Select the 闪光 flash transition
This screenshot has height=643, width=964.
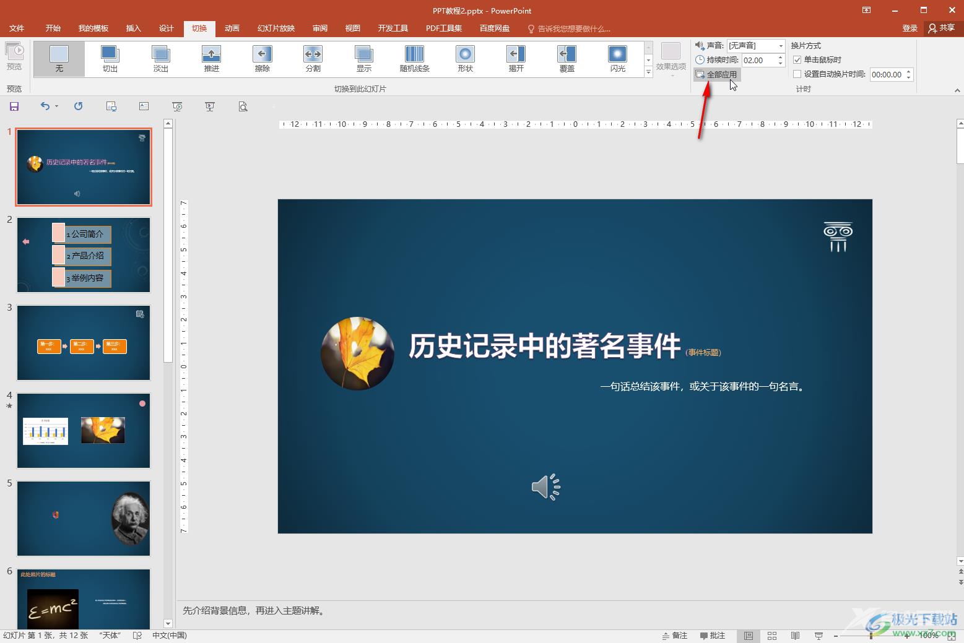618,59
